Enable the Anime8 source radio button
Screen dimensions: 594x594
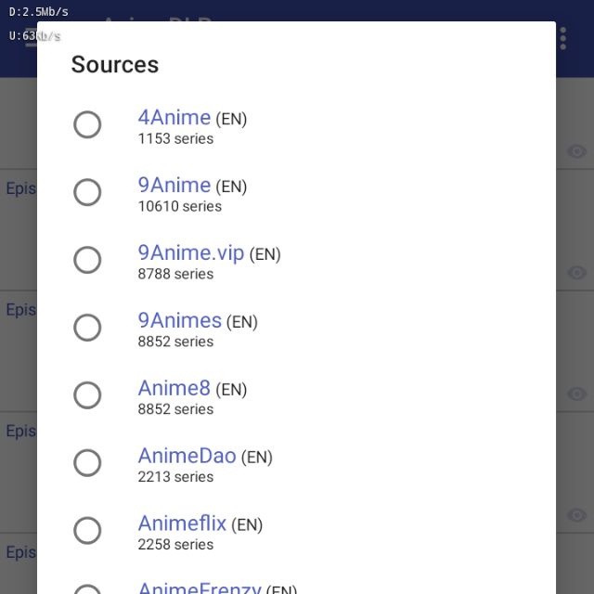tap(87, 395)
